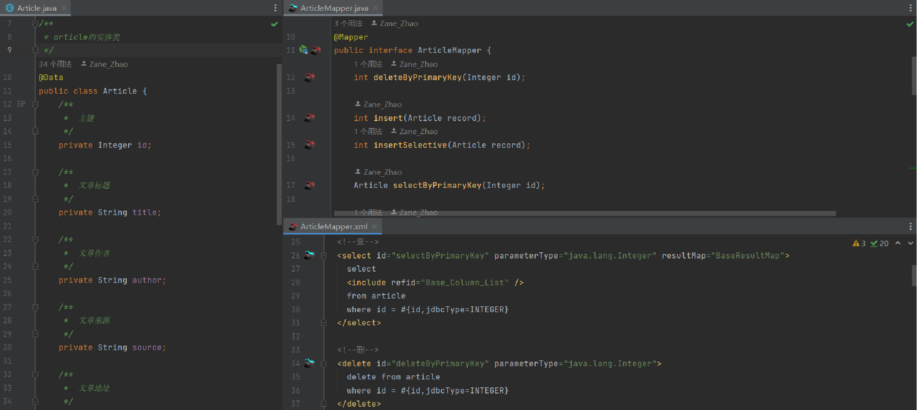
Task: Click the MyBatis gutter icon beside insert(Article record)
Action: pos(309,118)
